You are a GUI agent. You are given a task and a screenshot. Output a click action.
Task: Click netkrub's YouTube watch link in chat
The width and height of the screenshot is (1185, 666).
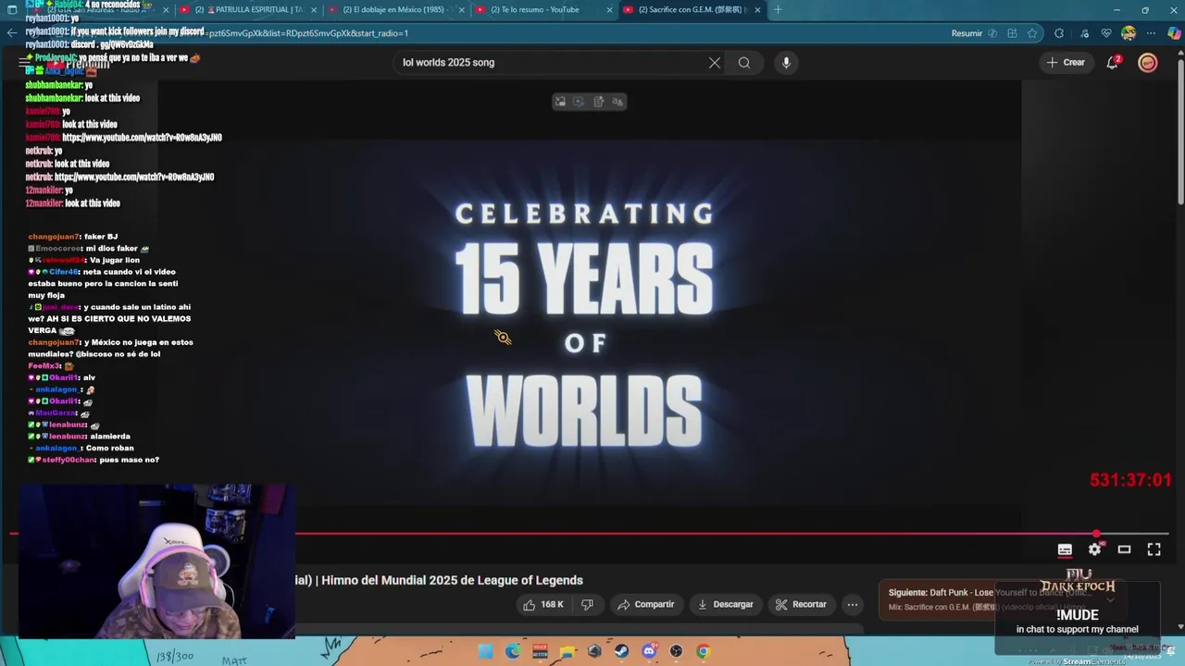coord(134,177)
